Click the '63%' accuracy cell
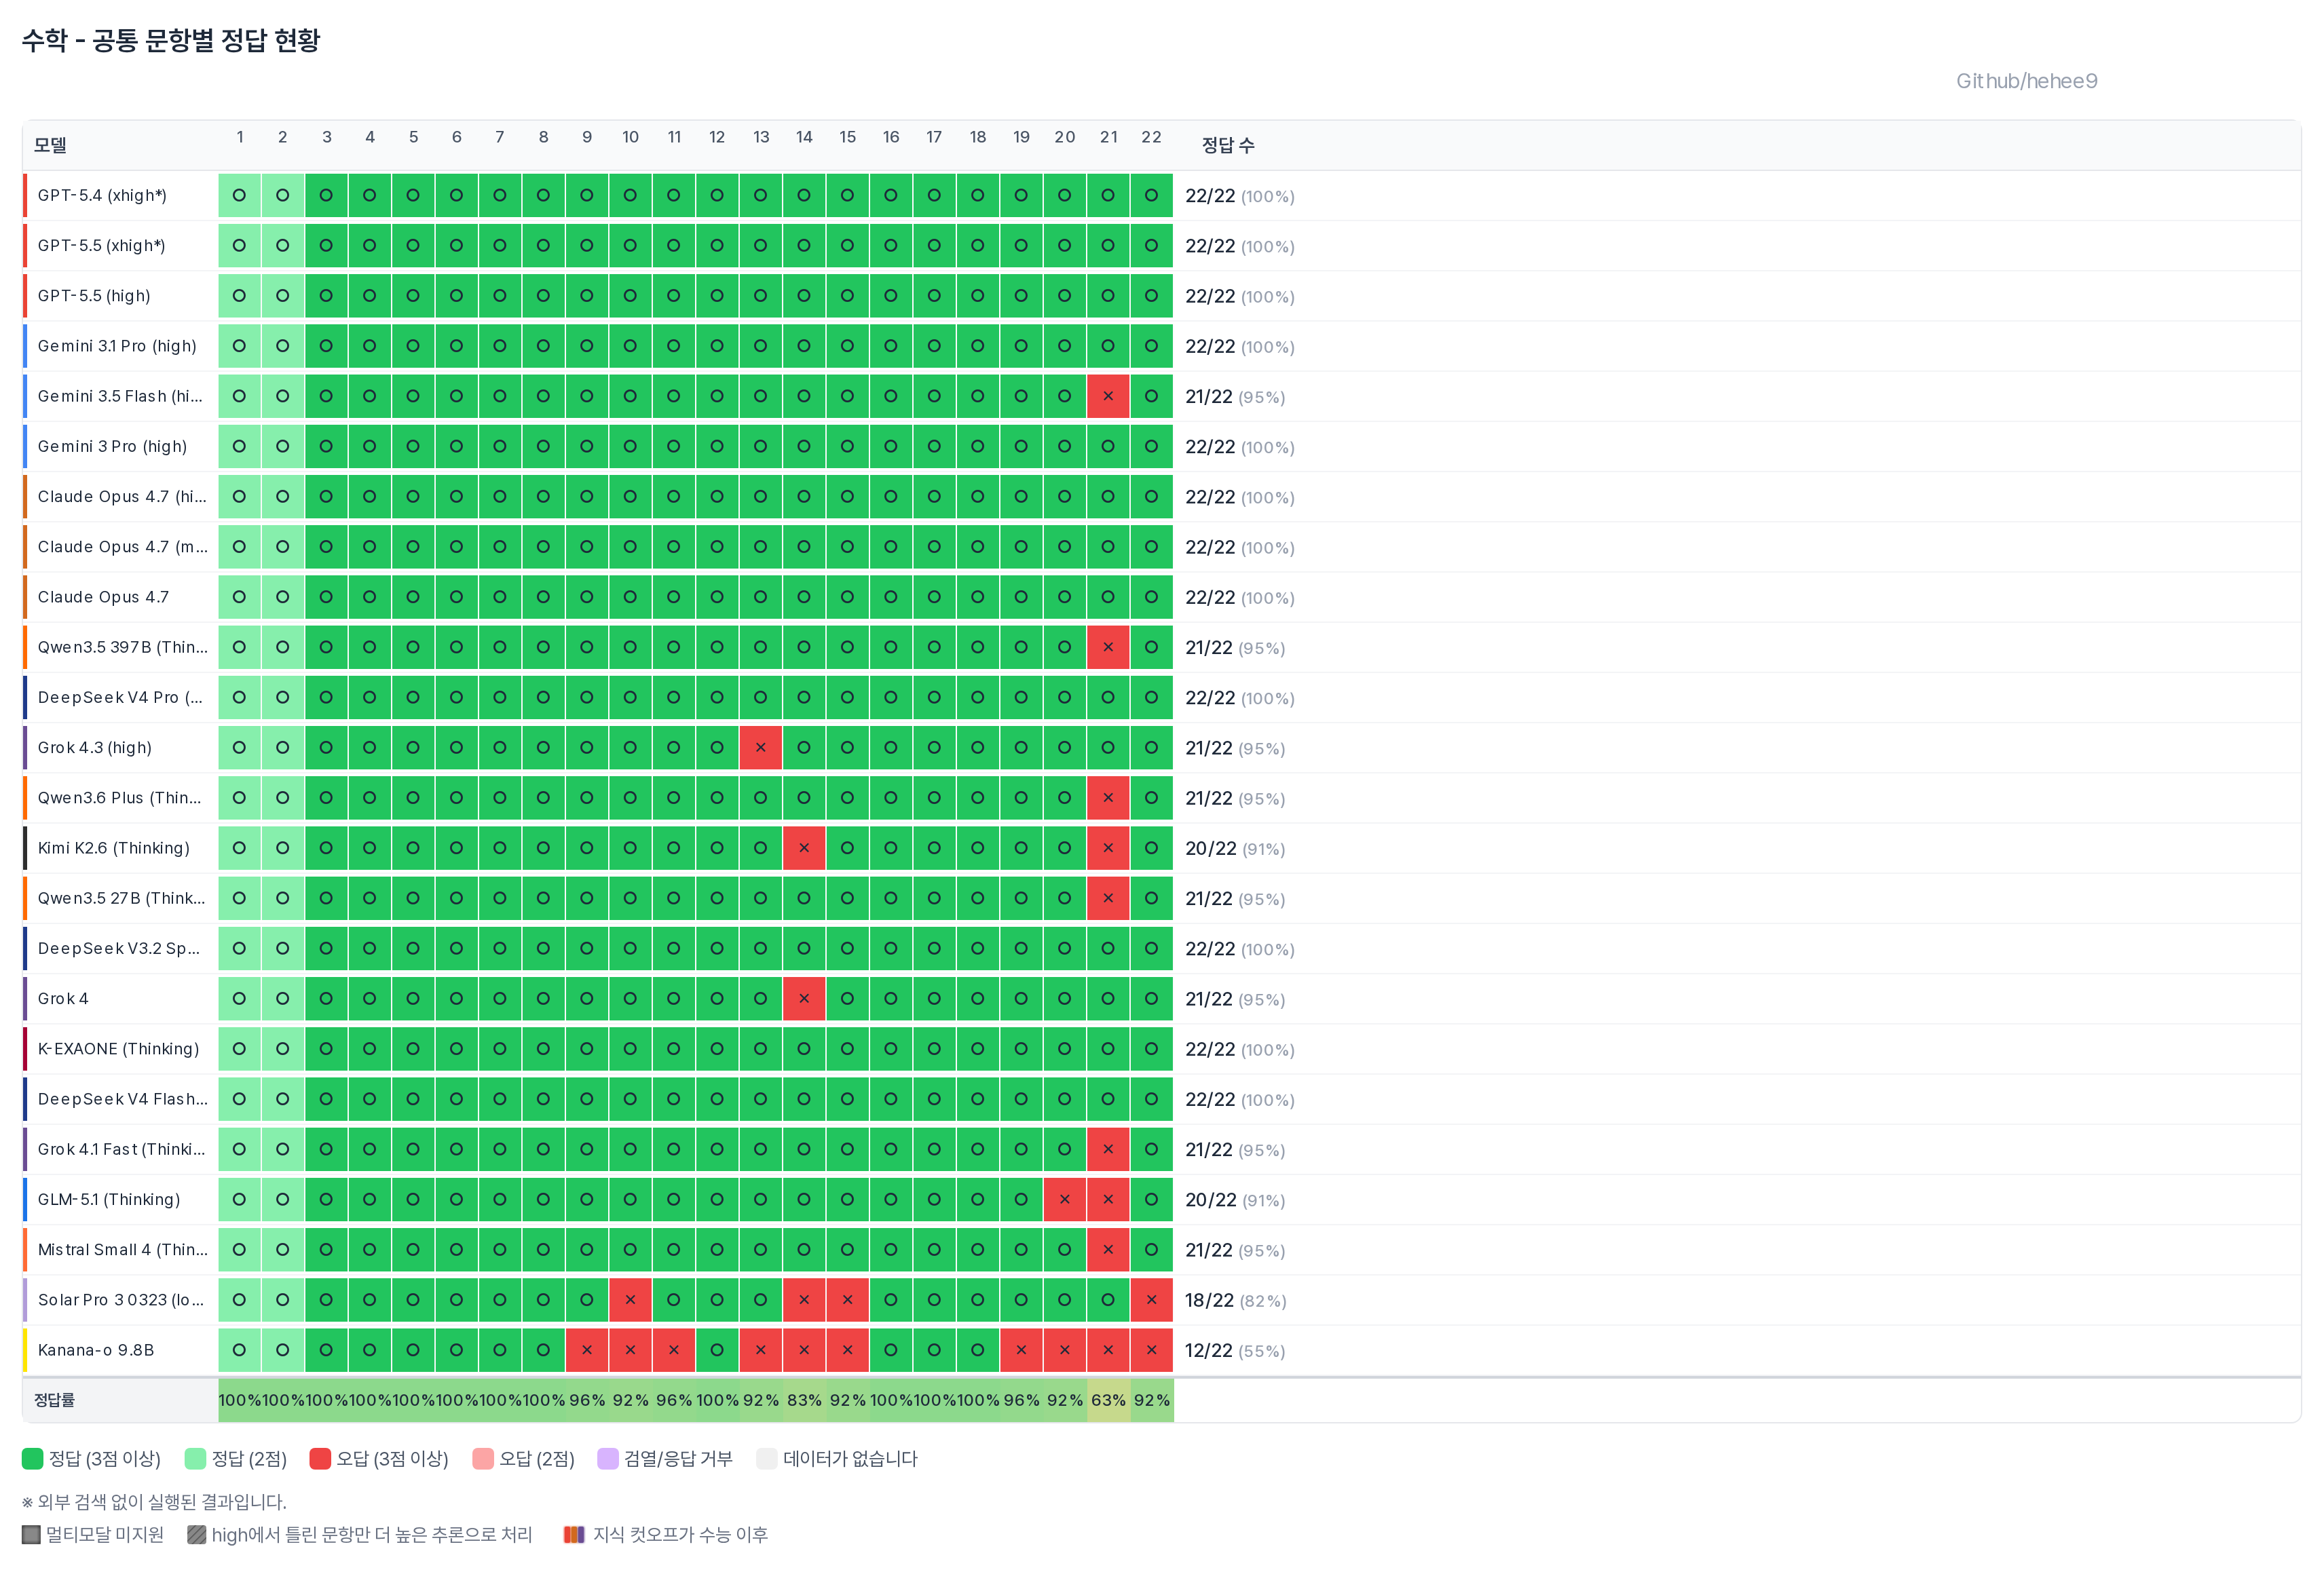The width and height of the screenshot is (2324, 1570). coord(1108,1400)
